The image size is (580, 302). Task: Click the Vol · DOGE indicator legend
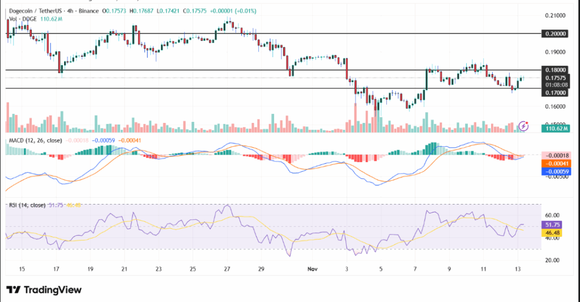20,18
